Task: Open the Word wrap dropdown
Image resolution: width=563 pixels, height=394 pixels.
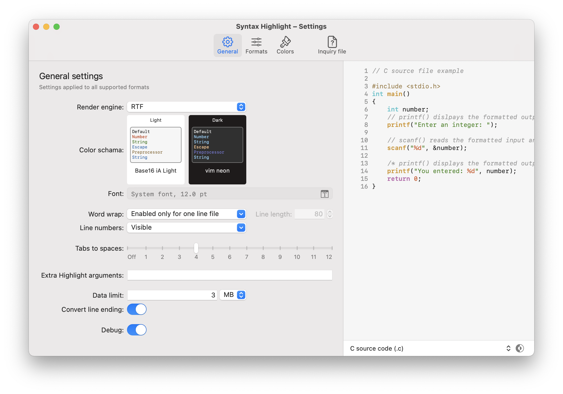Action: [187, 214]
